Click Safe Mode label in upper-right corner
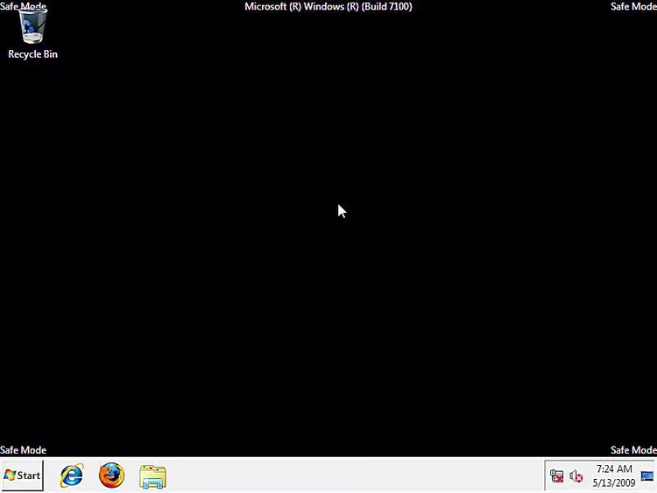Image resolution: width=657 pixels, height=493 pixels. coord(632,6)
